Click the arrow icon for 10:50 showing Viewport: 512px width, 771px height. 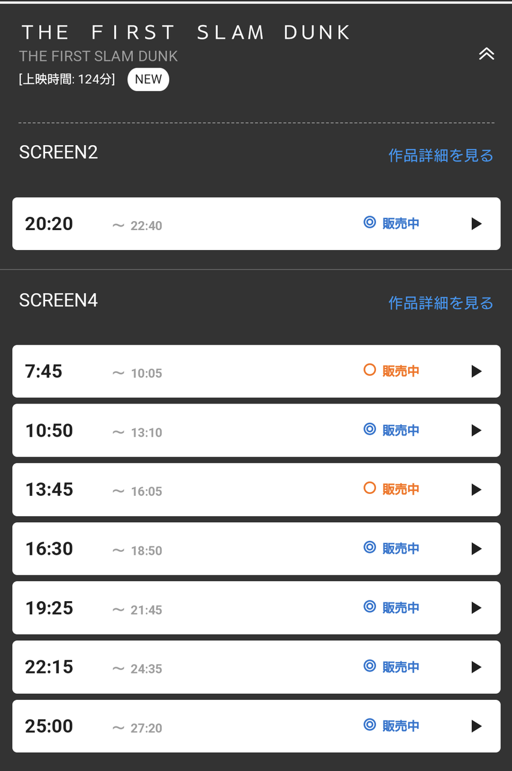[477, 431]
